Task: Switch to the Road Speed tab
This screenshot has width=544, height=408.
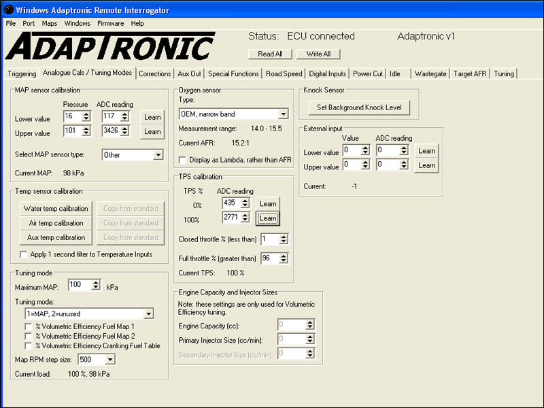Action: point(284,73)
